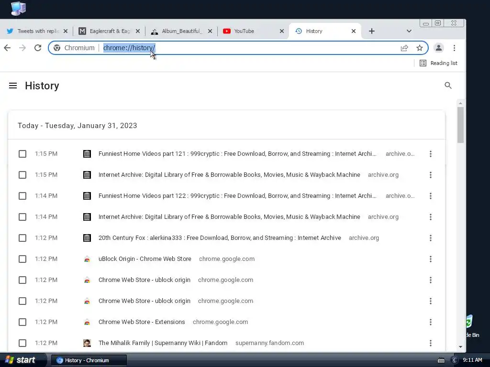
Task: Click the history page vertical scrollbar thumb
Action: tap(460, 125)
